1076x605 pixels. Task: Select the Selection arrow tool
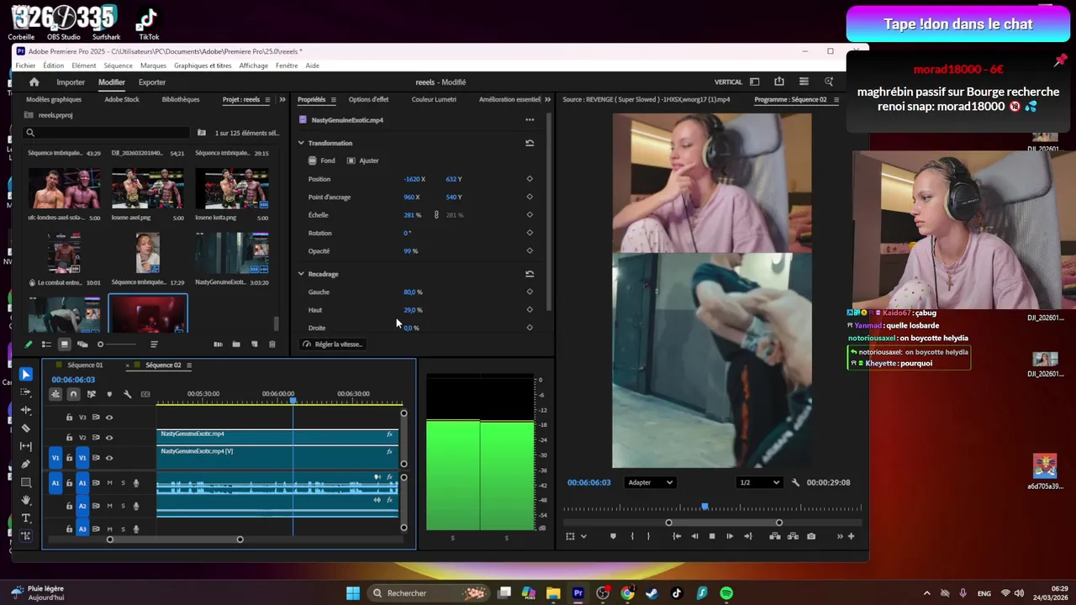click(26, 375)
